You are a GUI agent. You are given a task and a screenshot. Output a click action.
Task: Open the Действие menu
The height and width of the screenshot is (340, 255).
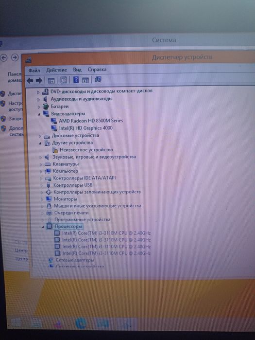coord(56,70)
